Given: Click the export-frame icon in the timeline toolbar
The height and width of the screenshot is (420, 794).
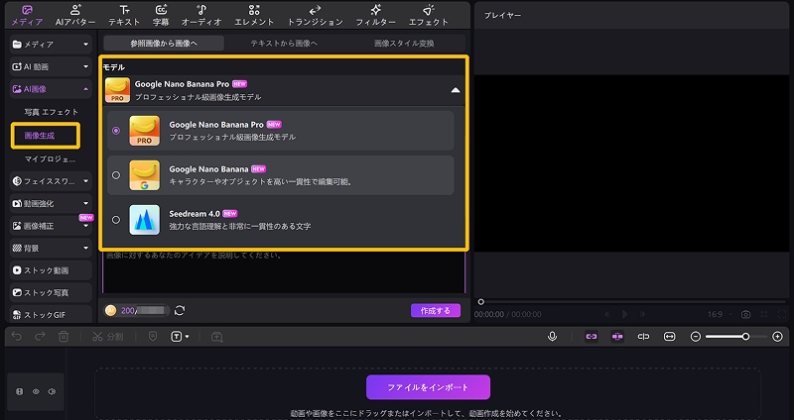Looking at the screenshot, I should 216,337.
